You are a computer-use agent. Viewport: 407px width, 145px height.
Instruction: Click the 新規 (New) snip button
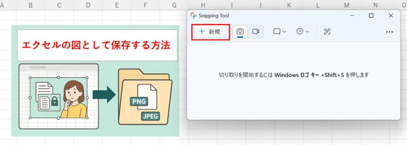click(x=210, y=32)
